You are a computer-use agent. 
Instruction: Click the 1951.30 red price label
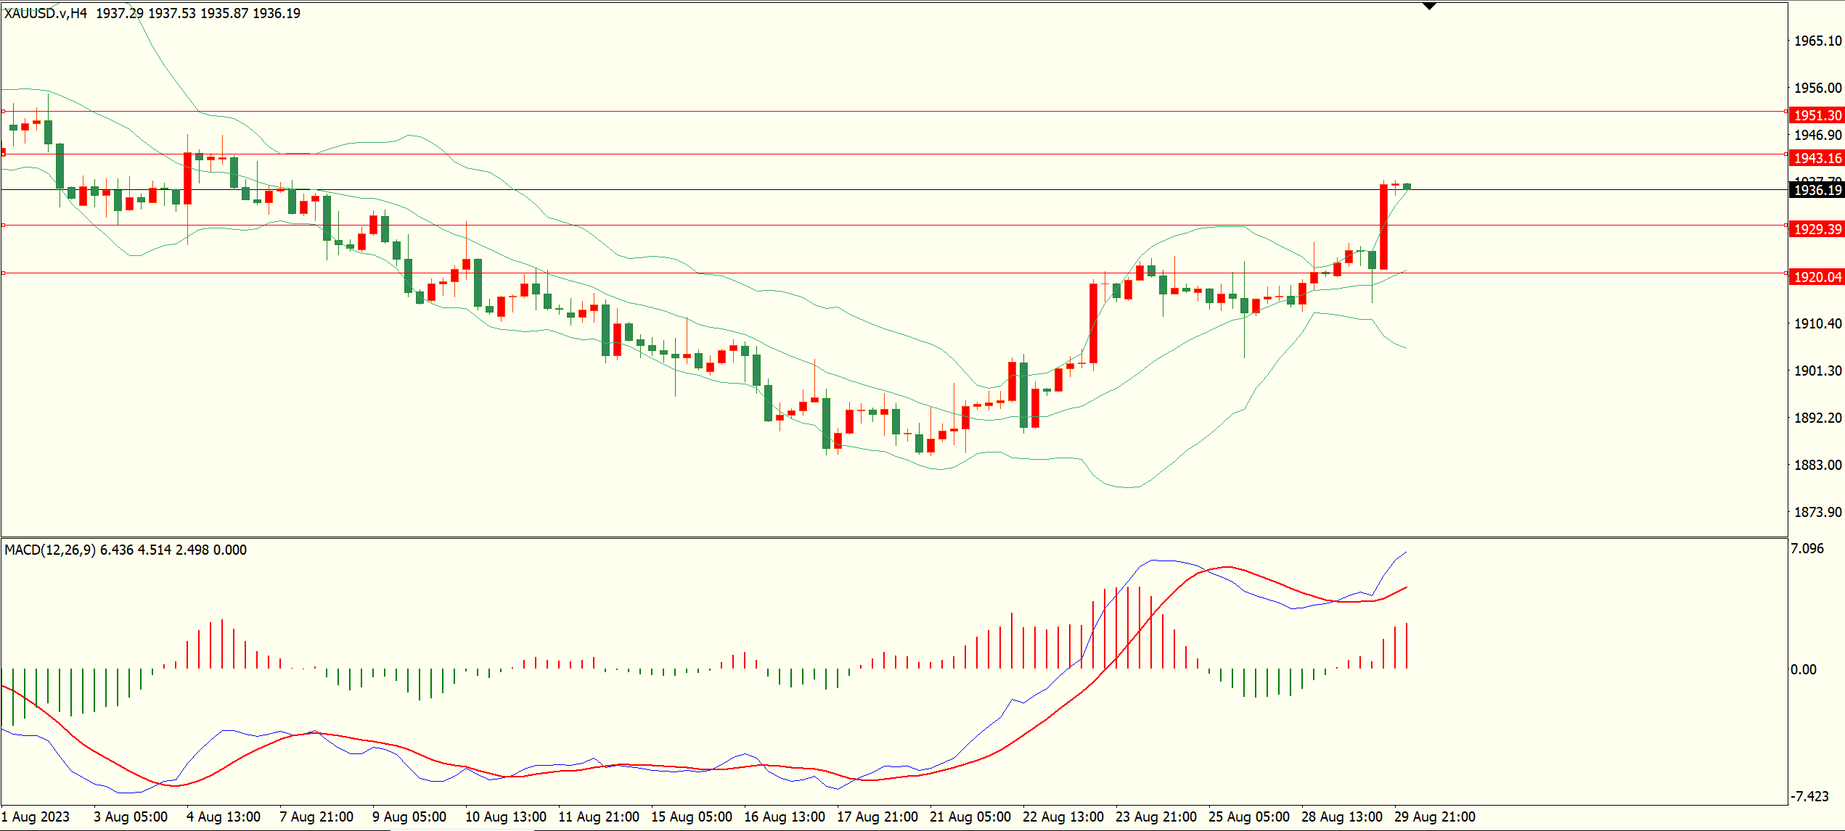[1817, 115]
